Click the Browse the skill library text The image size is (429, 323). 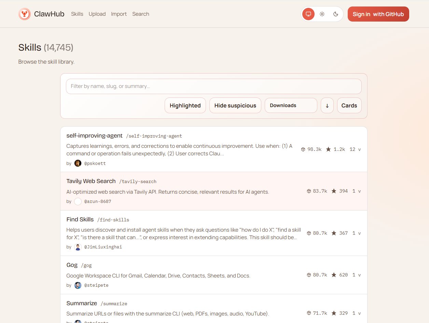coord(46,62)
